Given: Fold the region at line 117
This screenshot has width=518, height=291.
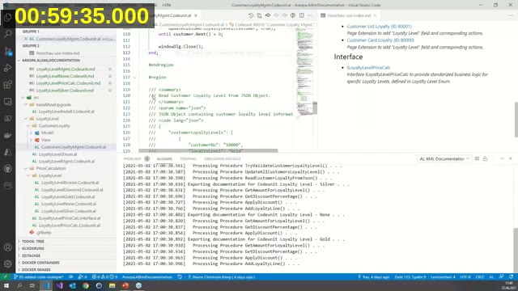Looking at the screenshot, I should [135, 78].
